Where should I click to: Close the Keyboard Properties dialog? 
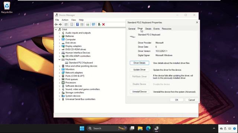click(197, 23)
